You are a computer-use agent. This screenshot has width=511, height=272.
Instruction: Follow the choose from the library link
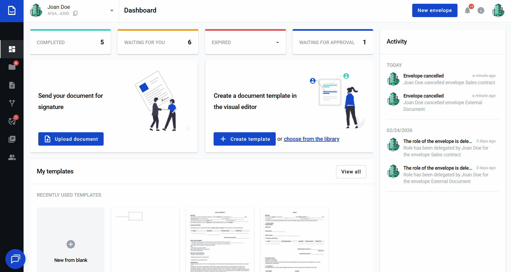click(x=311, y=139)
